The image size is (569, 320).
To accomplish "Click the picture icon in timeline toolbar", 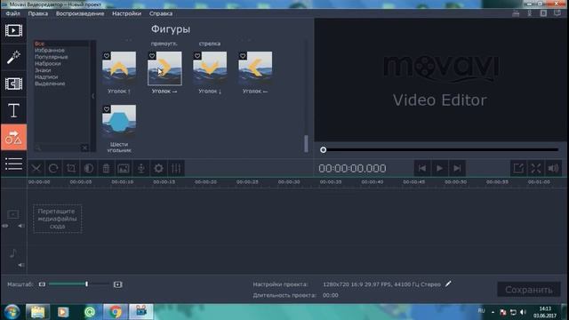I will click(x=124, y=168).
